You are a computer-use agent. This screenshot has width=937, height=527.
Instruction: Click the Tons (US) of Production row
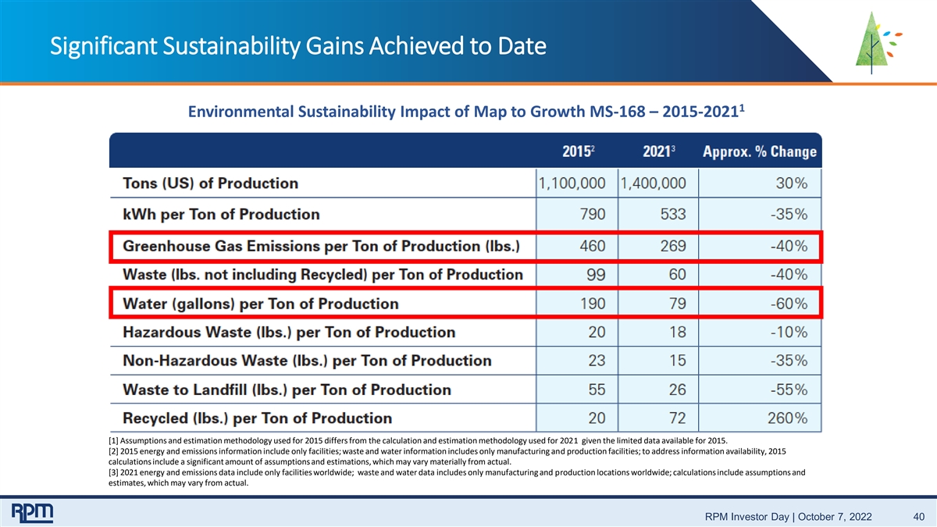(x=466, y=183)
